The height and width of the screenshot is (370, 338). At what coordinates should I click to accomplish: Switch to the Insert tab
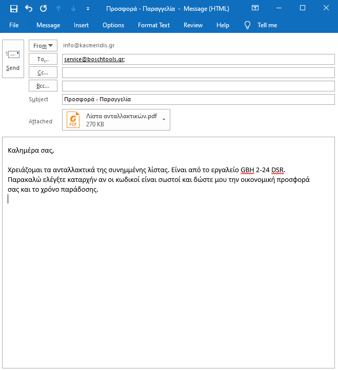(81, 25)
